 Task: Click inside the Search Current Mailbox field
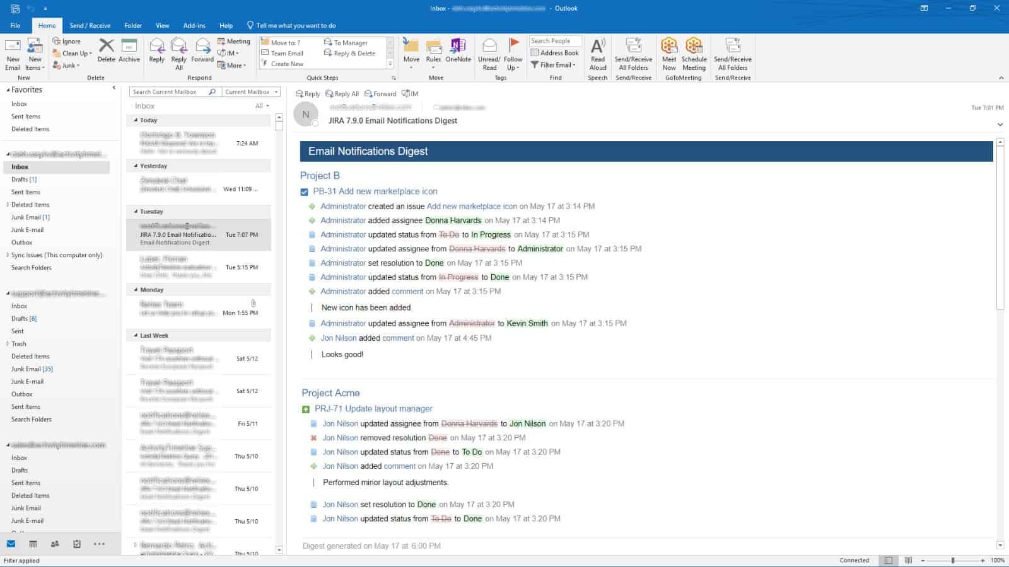[x=170, y=91]
